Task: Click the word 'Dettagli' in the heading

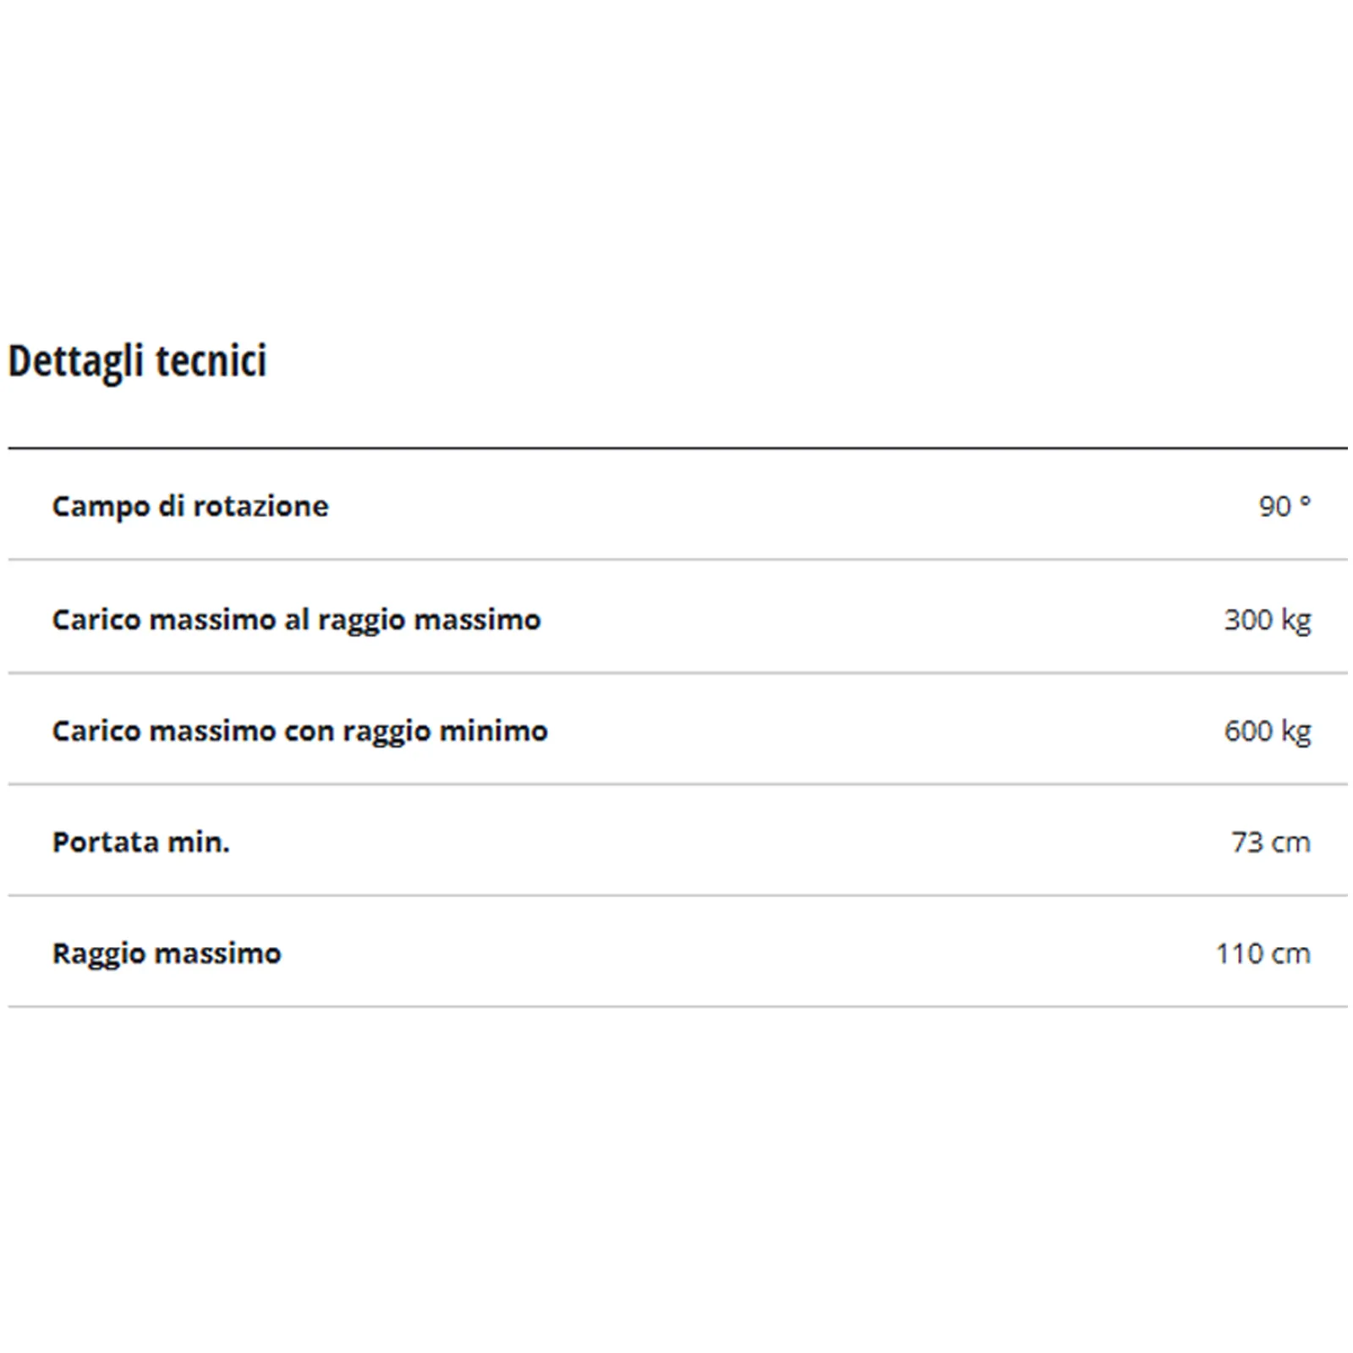Action: (75, 361)
